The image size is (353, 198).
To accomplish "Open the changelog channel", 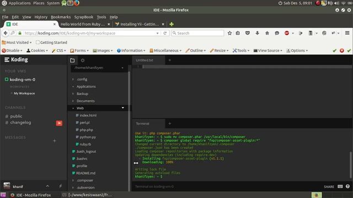I will (20, 122).
